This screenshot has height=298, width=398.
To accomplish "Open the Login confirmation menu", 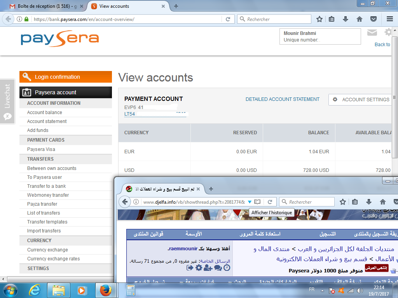I will pos(66,77).
